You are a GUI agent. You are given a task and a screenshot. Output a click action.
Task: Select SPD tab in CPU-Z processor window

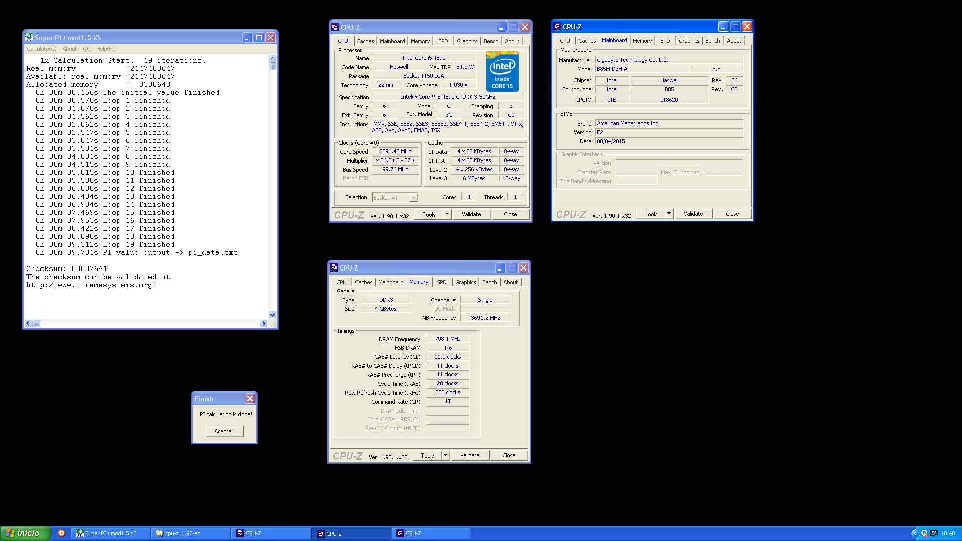click(443, 41)
